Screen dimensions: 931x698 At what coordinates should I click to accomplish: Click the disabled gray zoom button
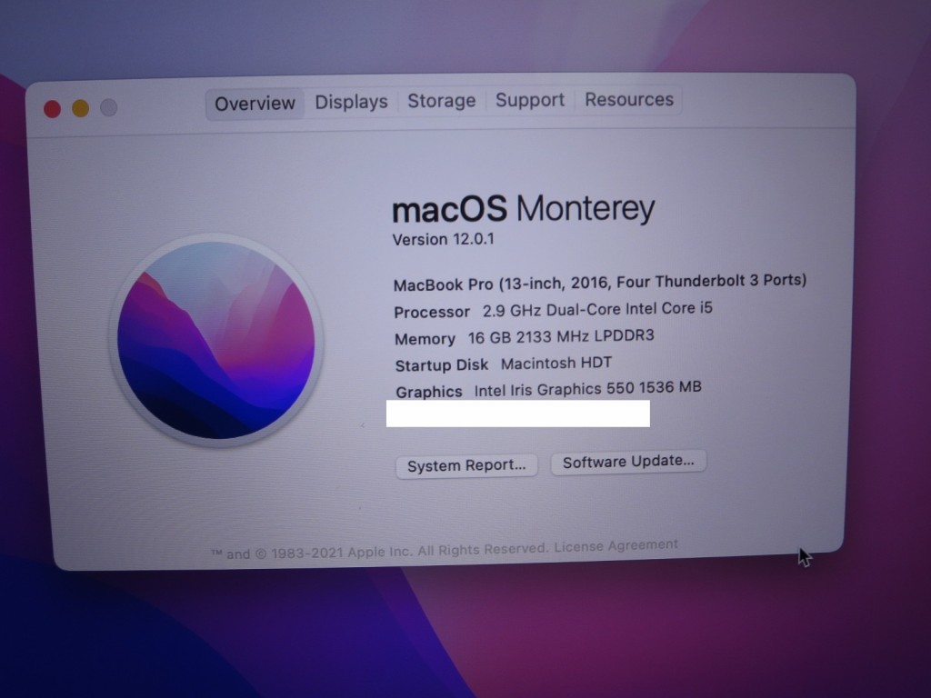pos(109,107)
